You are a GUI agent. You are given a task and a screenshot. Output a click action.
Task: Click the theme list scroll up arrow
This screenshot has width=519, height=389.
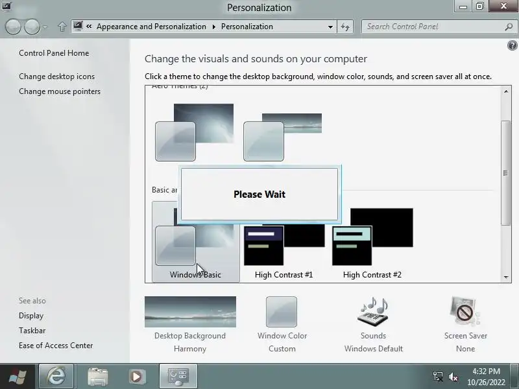click(506, 91)
